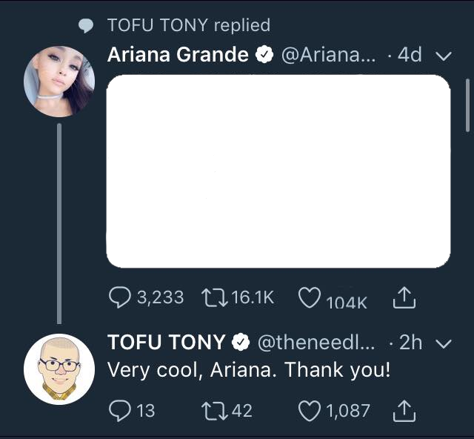474x439 pixels.
Task: Click the @theneedl... handle
Action: pos(316,342)
